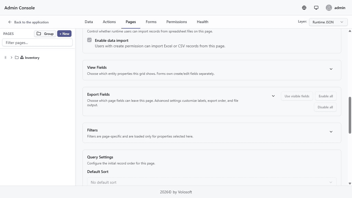Image resolution: width=352 pixels, height=198 pixels.
Task: Open the Permissions tab
Action: tap(177, 22)
